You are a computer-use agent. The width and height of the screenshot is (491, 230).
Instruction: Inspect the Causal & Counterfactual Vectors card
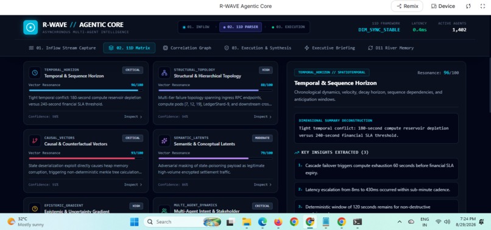click(133, 185)
